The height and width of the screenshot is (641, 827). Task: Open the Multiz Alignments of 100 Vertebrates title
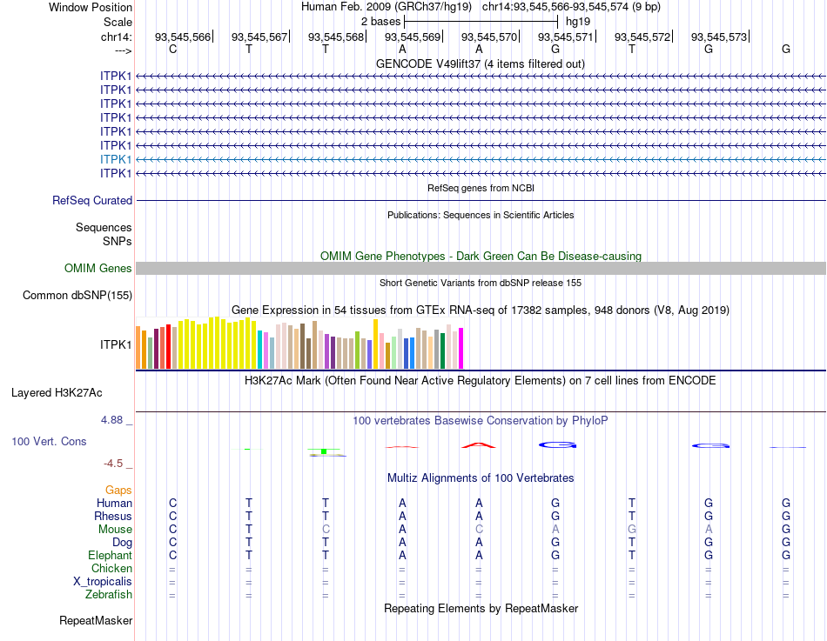pos(481,478)
